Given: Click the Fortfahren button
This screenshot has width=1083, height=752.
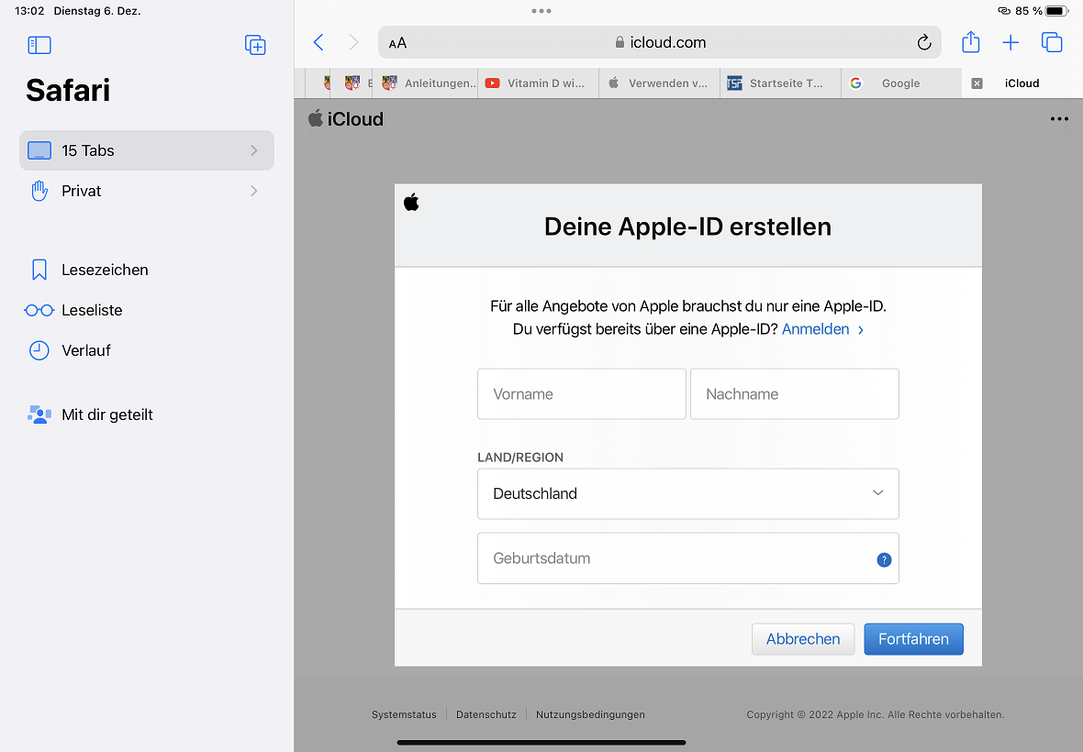Looking at the screenshot, I should pyautogui.click(x=913, y=639).
